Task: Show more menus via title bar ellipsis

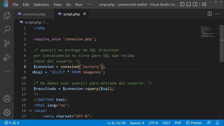Action: click(x=90, y=5)
